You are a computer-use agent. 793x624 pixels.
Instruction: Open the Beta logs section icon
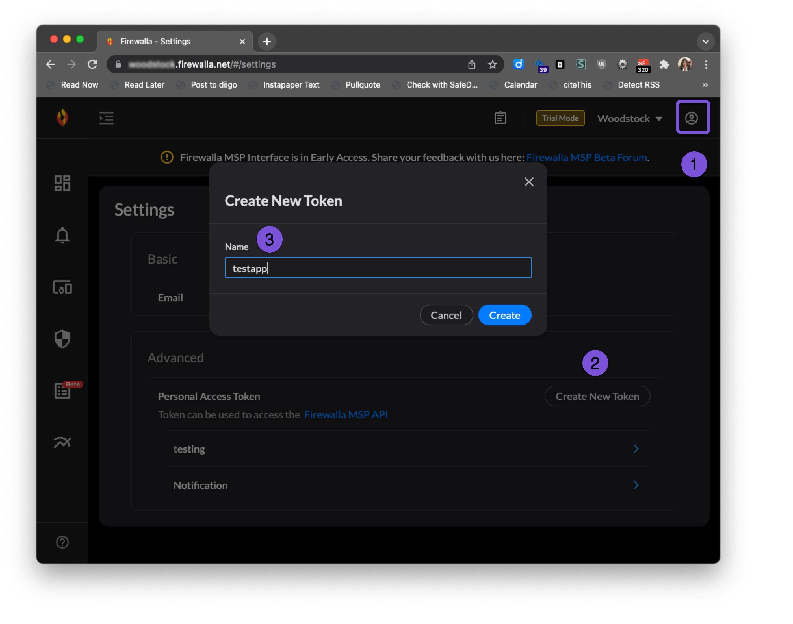(62, 391)
